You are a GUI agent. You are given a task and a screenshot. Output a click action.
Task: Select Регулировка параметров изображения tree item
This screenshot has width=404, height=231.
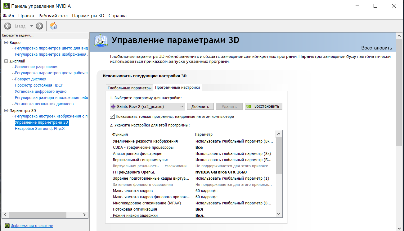(52, 54)
